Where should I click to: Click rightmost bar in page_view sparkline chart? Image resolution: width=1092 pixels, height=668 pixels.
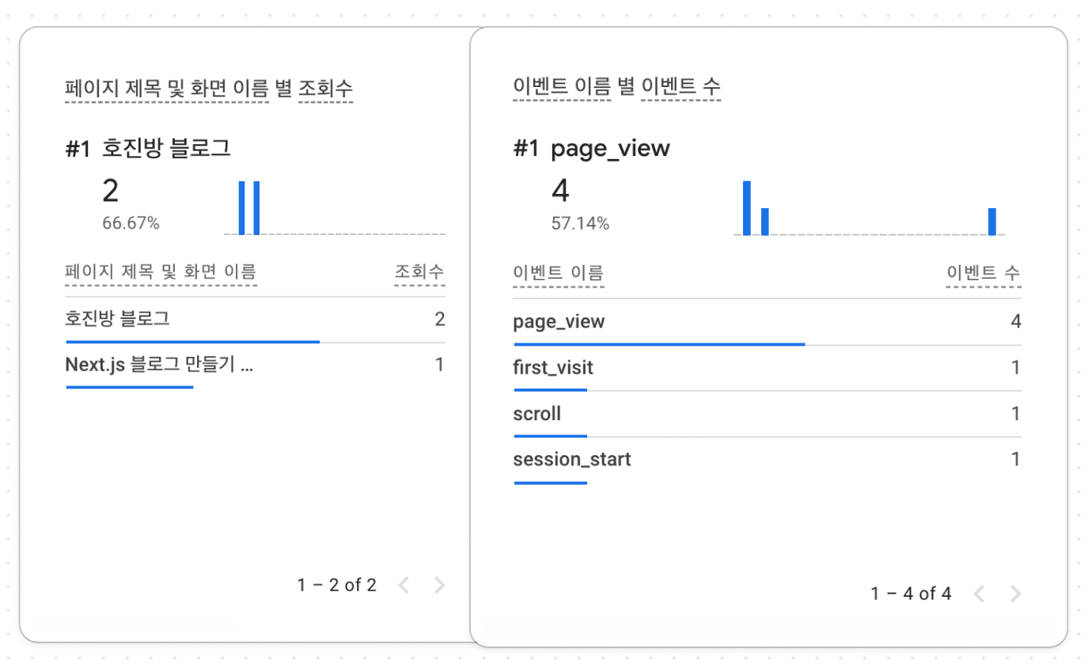coord(992,222)
